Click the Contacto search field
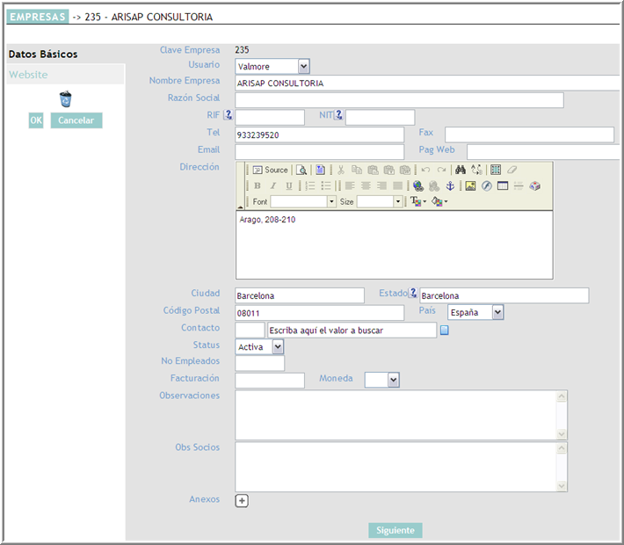Screen dimensions: 624x545 [352, 331]
